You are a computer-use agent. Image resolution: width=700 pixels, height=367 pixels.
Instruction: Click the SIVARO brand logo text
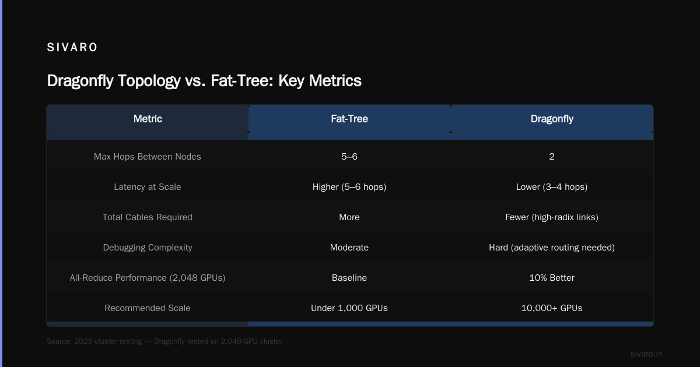pyautogui.click(x=72, y=48)
